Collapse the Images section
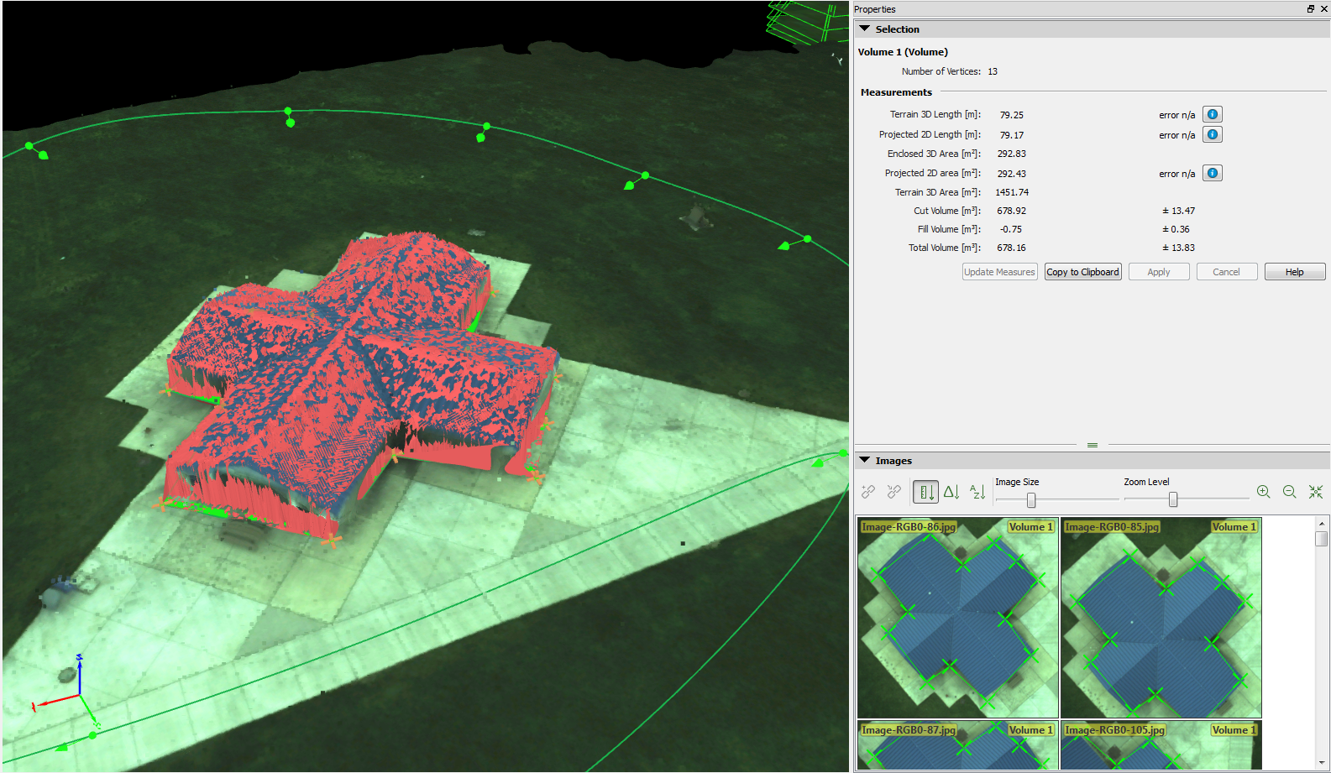 coord(864,460)
